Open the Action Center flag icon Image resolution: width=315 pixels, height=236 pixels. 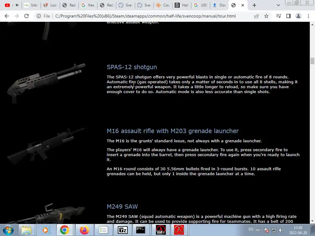coord(266,230)
